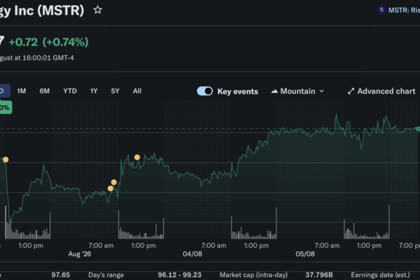Click the selected 5D range tab
420x280 pixels.
pyautogui.click(x=5, y=91)
